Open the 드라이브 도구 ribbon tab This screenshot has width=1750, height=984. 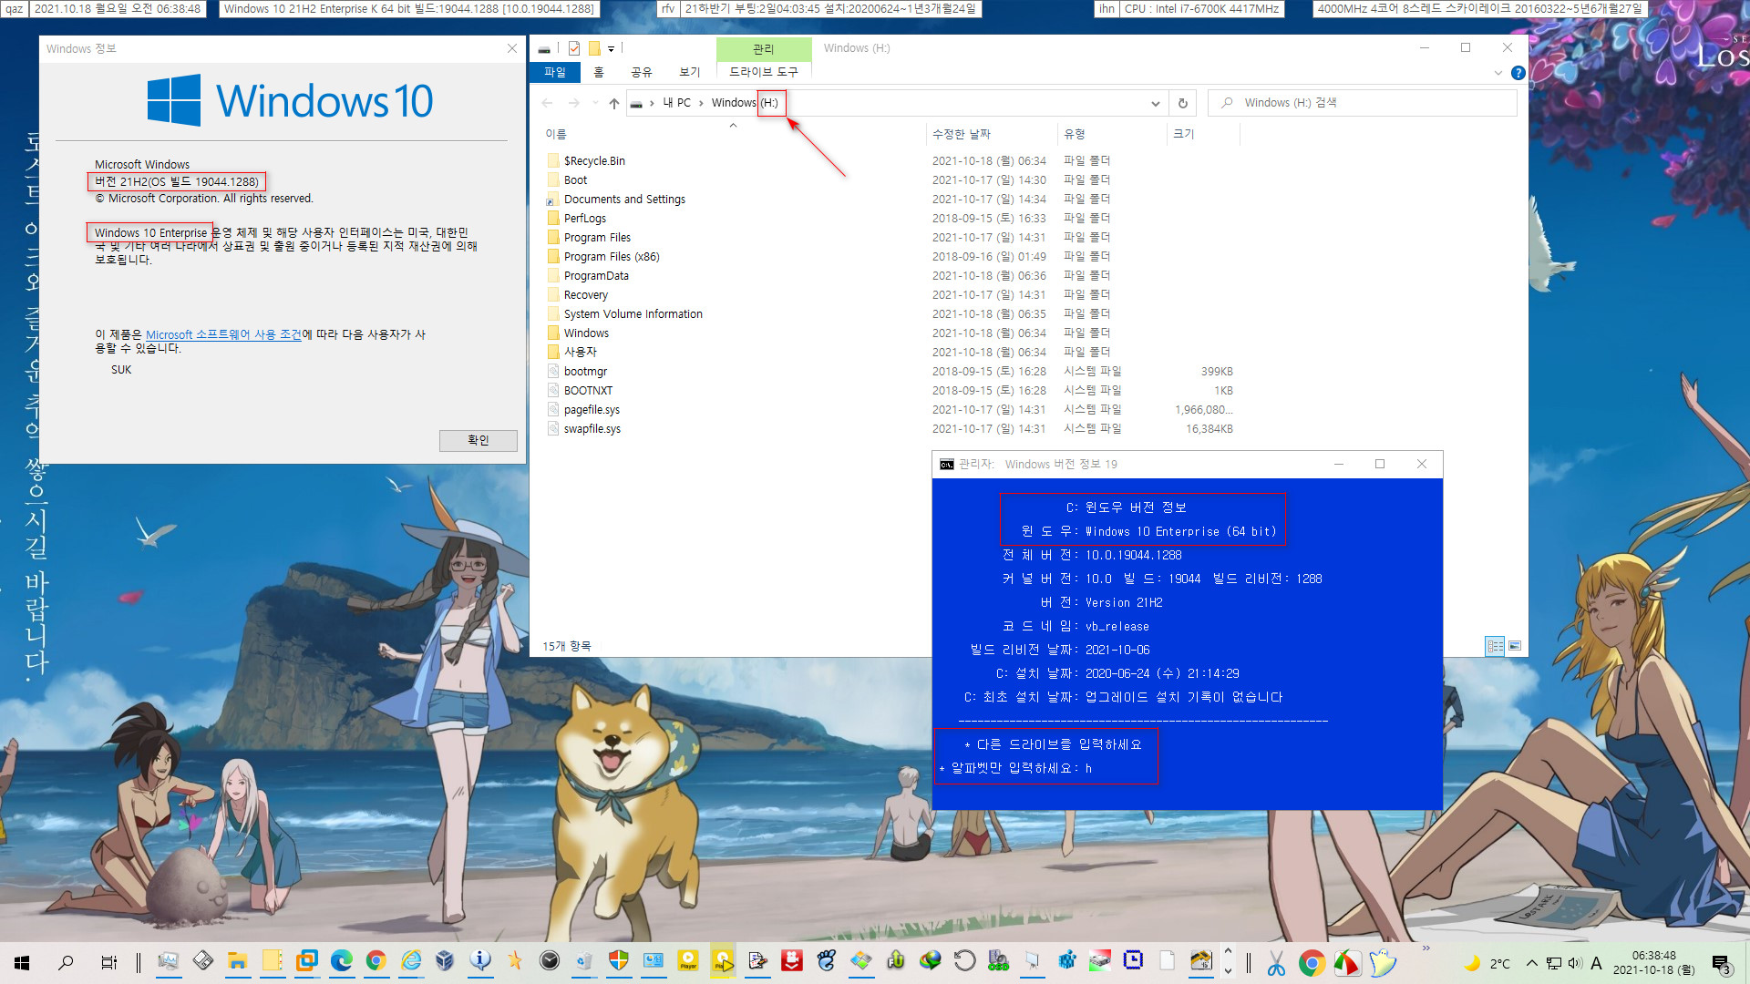coord(764,72)
